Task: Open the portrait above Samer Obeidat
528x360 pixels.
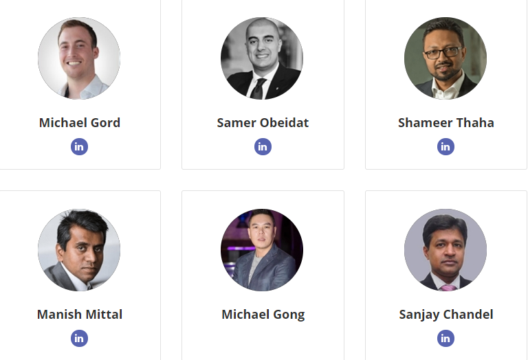Action: click(x=262, y=58)
